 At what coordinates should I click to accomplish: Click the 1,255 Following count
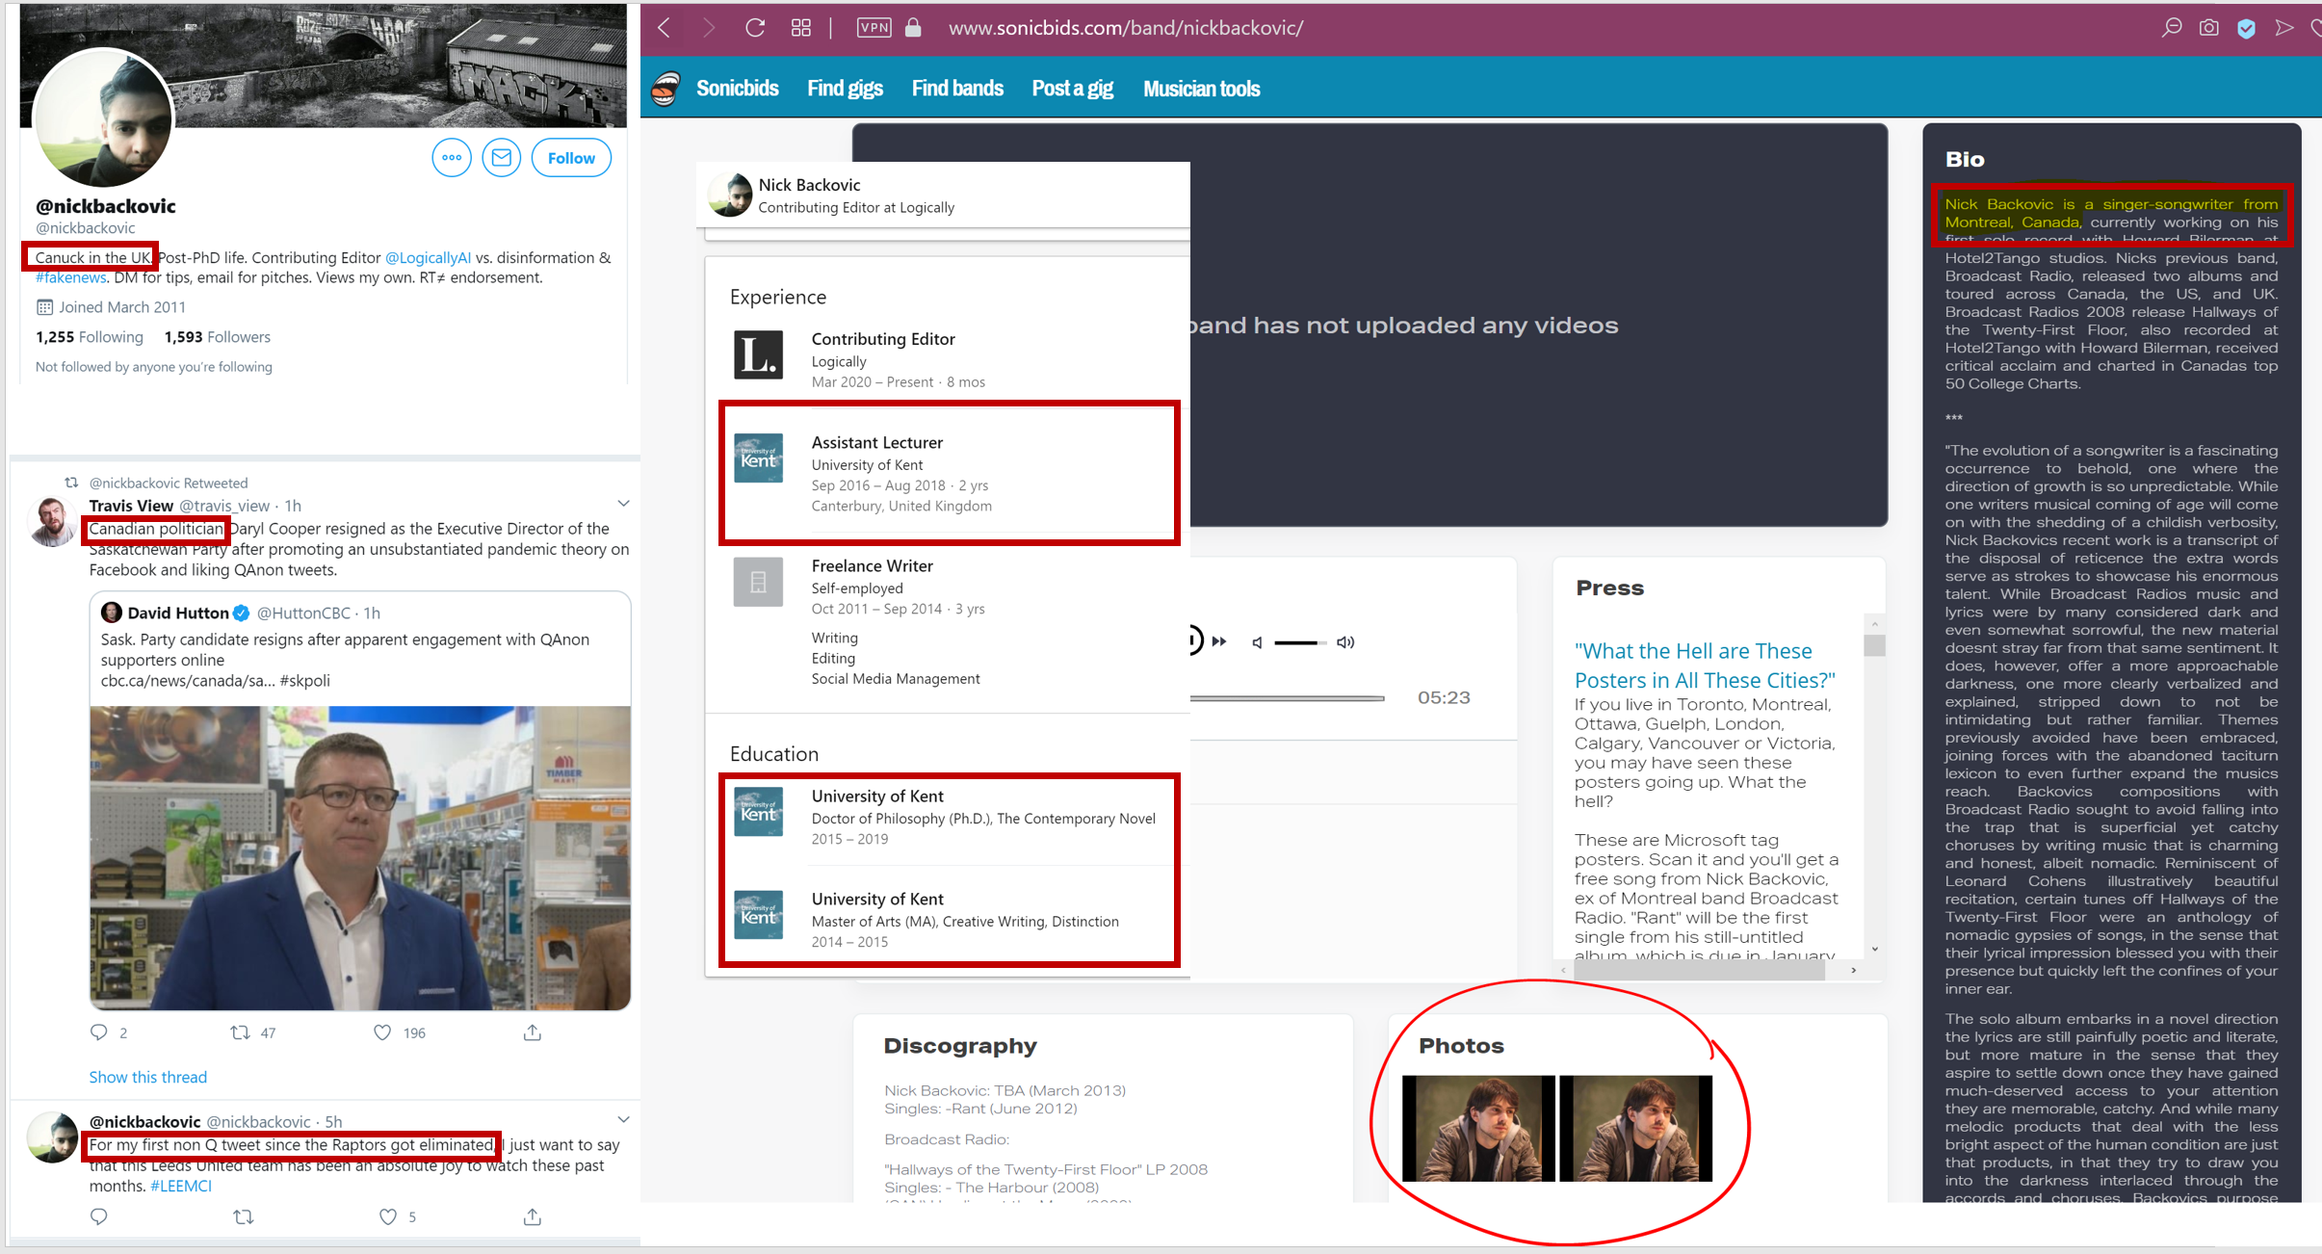[x=90, y=337]
